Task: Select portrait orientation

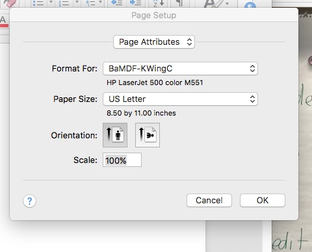Action: (x=115, y=135)
